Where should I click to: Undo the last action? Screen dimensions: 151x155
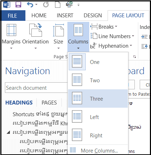coord(30,5)
